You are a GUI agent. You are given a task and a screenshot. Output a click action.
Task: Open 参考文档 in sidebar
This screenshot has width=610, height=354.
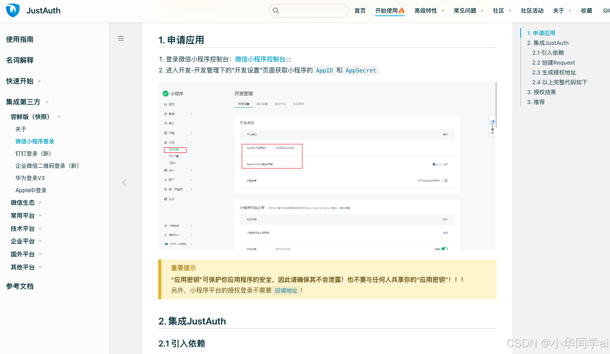pos(20,286)
